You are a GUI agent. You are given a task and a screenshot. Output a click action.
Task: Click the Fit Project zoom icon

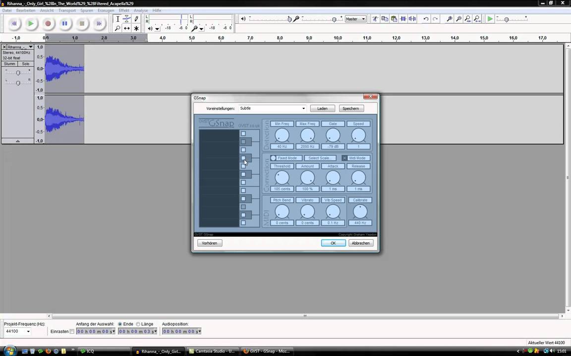[x=477, y=19]
